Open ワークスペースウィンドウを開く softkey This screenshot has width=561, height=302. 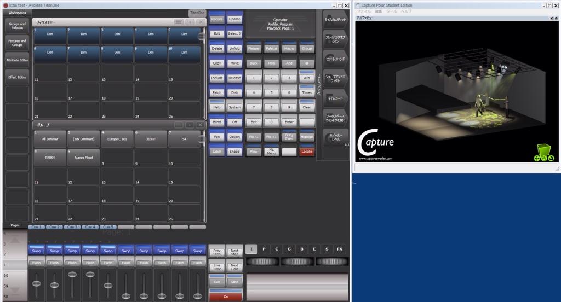[335, 118]
